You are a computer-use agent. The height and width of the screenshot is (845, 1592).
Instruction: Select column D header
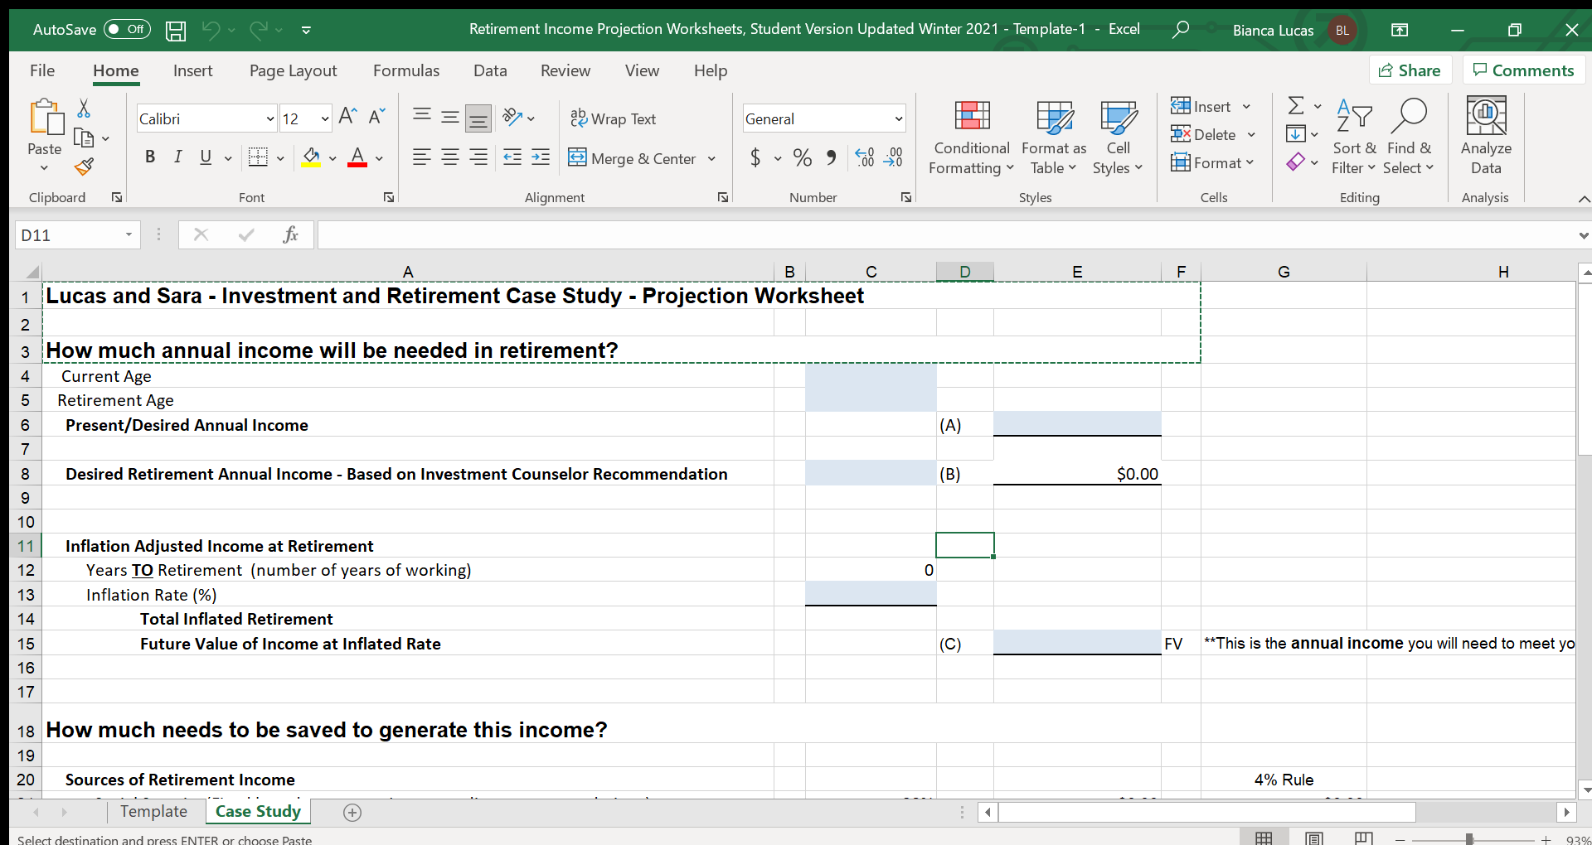coord(965,272)
